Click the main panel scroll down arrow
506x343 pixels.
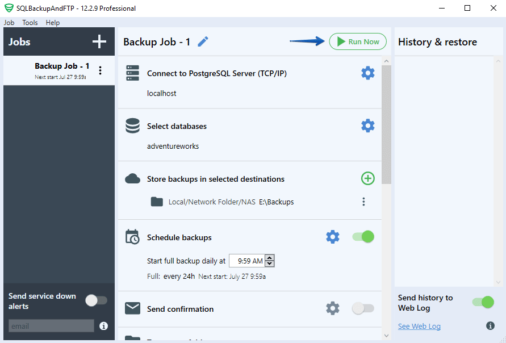click(386, 336)
